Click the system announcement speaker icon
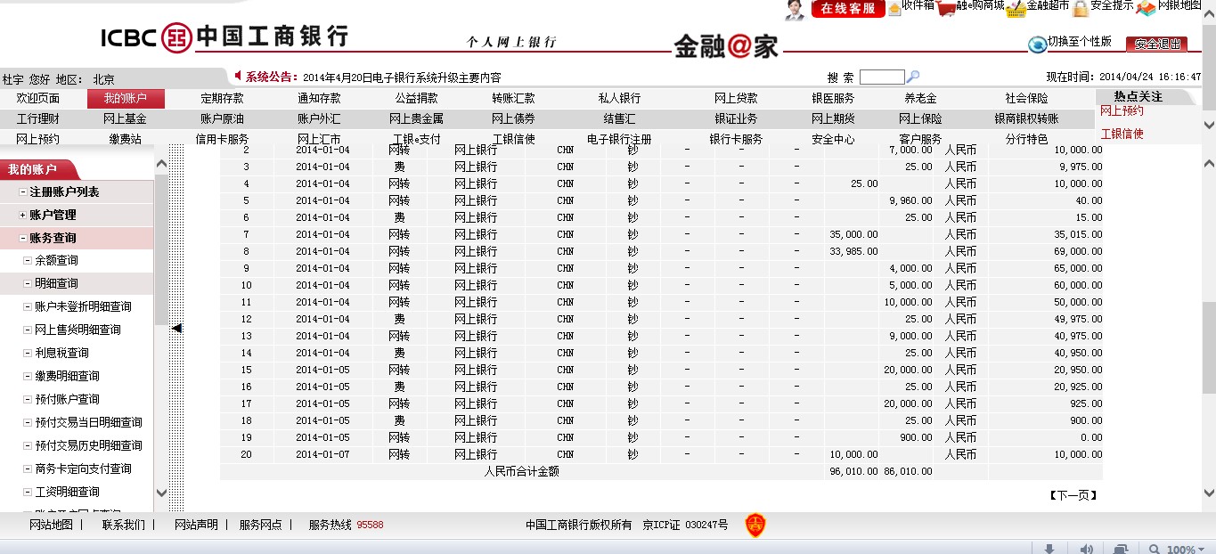1216x554 pixels. pyautogui.click(x=238, y=77)
